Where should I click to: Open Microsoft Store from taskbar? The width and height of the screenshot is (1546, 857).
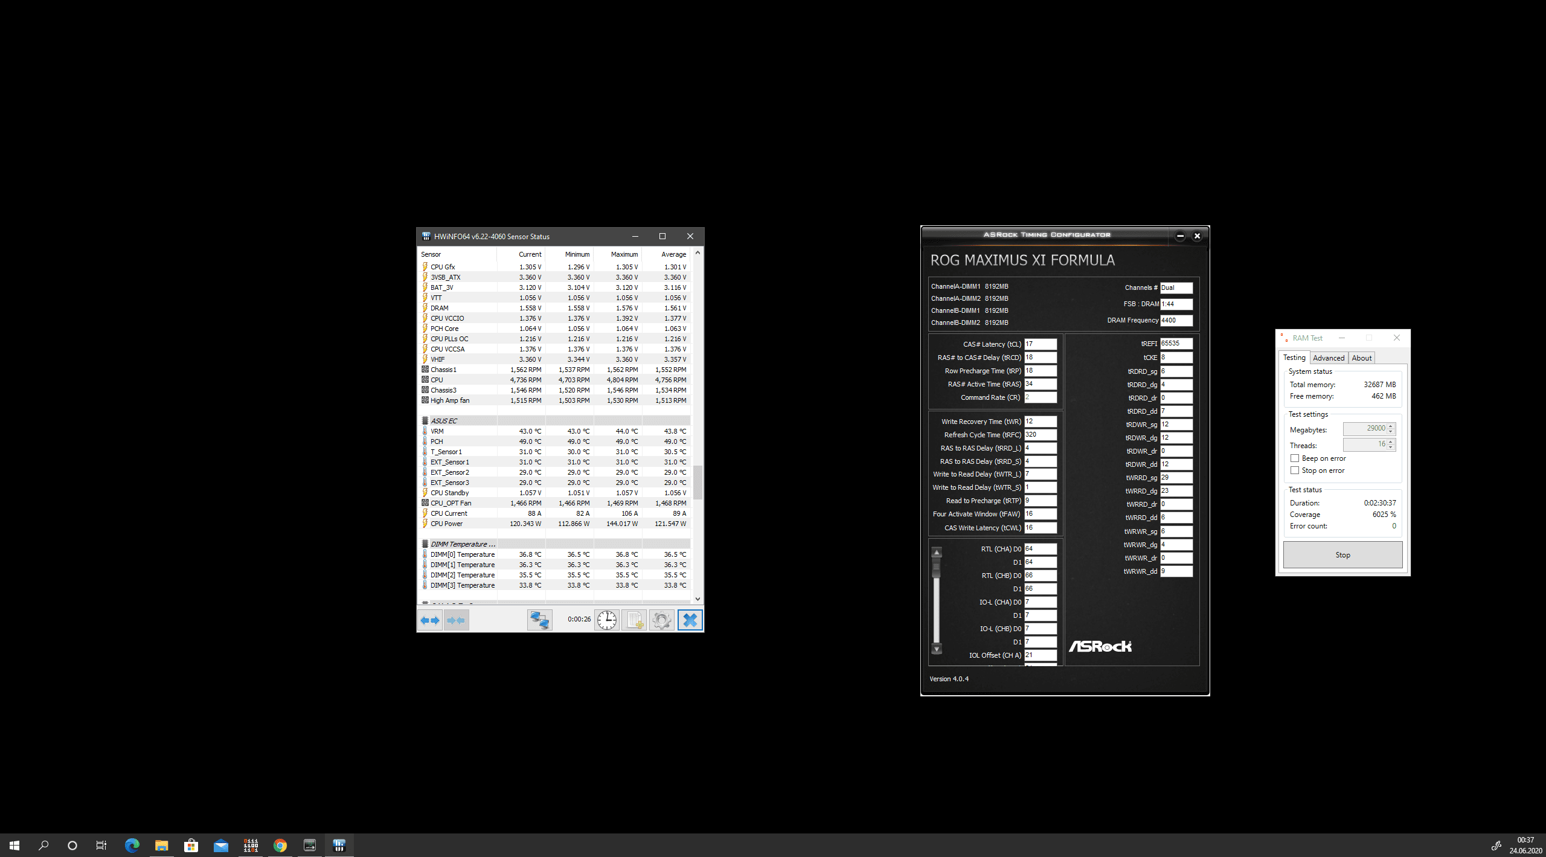191,846
